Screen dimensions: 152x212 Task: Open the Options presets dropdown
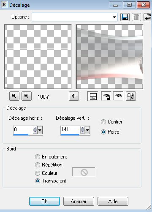click(x=114, y=17)
